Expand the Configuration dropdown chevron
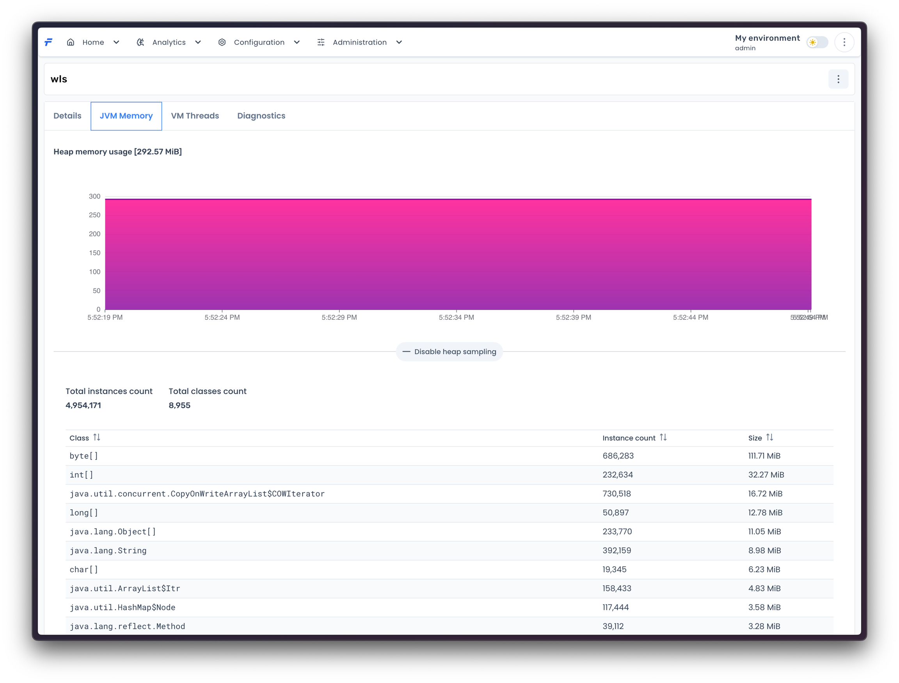Image resolution: width=899 pixels, height=683 pixels. click(297, 42)
